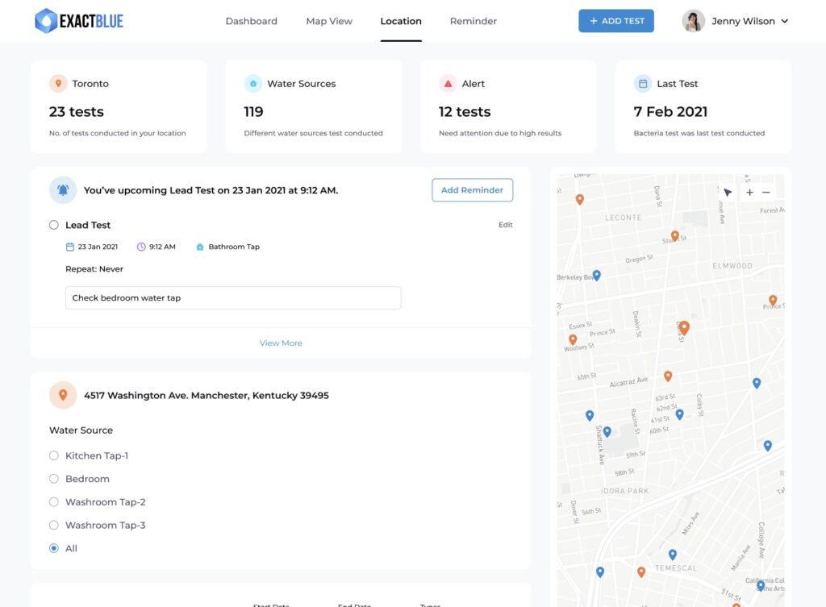Select the blue map pin at Berkeley Bowl
Viewport: 826px width, 607px height.
tap(596, 276)
